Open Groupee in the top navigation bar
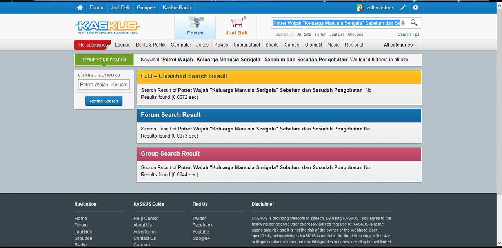 146,7
